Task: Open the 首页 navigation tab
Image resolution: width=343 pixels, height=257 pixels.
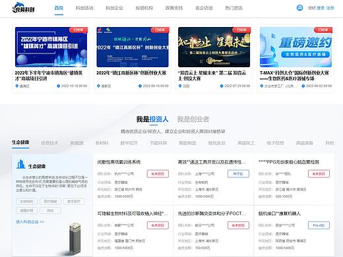Action: point(59,8)
